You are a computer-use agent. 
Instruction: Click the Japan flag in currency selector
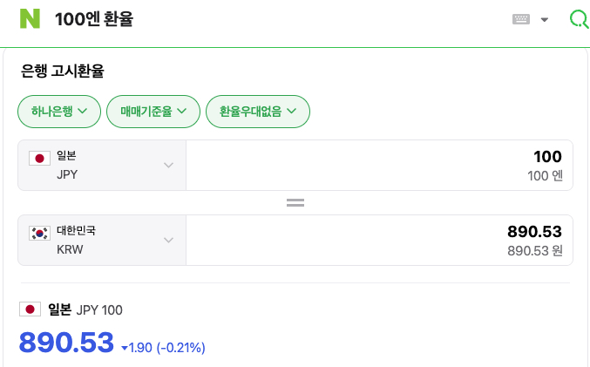39,159
